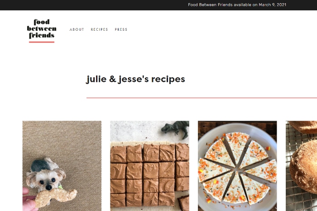Click the red divider under the heading
Image resolution: width=317 pixels, height=211 pixels.
202,98
